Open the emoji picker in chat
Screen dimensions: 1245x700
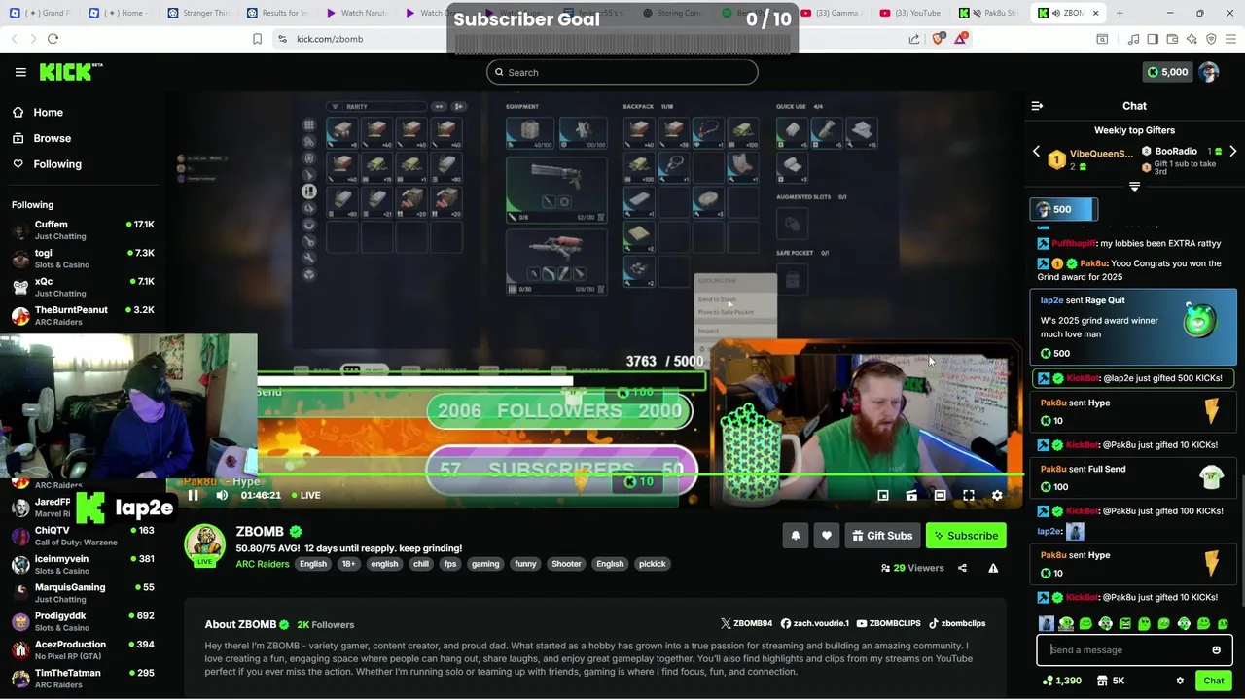pos(1216,650)
